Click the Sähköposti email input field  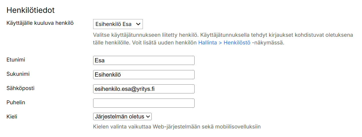[144, 89]
